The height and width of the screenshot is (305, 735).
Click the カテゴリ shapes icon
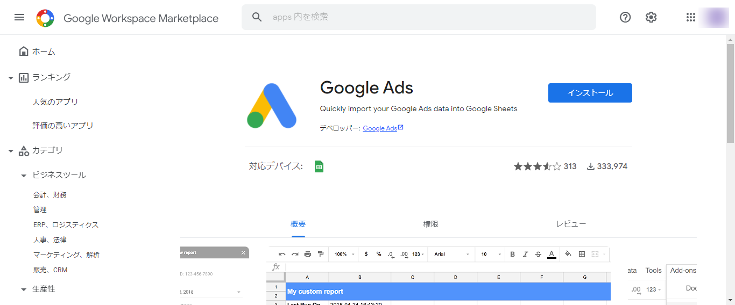pos(24,151)
